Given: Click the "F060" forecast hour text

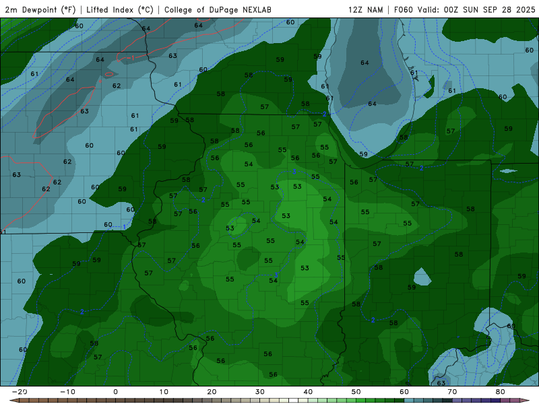Looking at the screenshot, I should [403, 9].
